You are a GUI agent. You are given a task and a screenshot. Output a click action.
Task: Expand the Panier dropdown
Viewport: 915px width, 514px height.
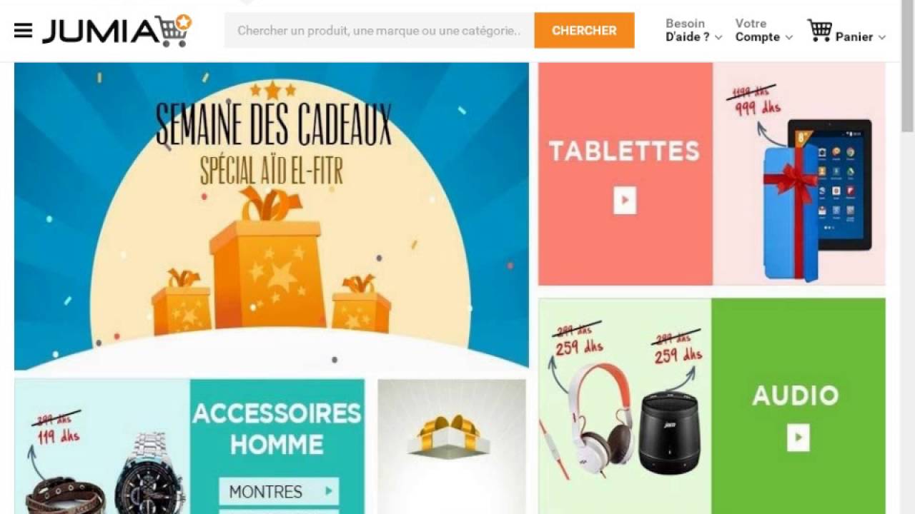tap(861, 37)
